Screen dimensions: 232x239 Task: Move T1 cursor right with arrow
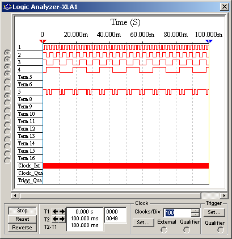62,211
